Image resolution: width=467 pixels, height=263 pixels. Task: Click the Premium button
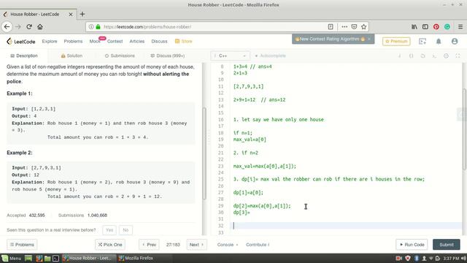click(x=396, y=42)
